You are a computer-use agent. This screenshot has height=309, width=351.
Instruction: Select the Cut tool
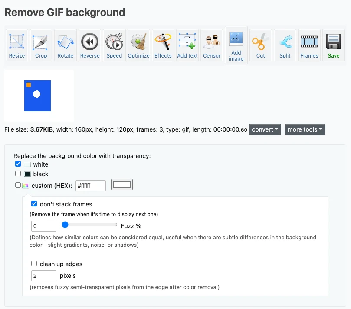pos(261,45)
